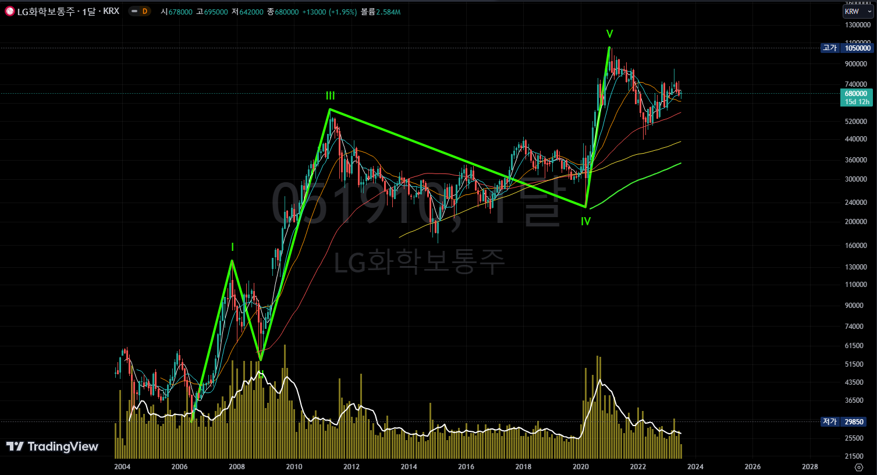Click the 2028 label on time axis
Screen dimensions: 877x475
(809, 466)
